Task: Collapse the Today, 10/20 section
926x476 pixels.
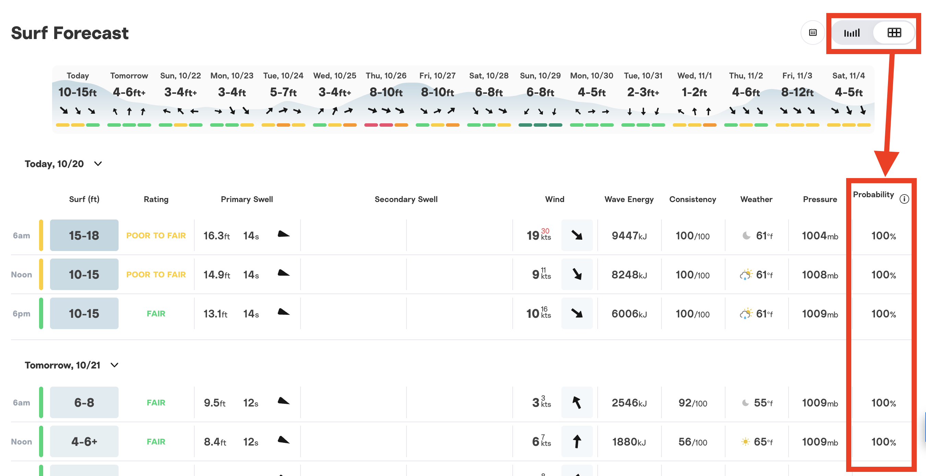Action: (98, 164)
